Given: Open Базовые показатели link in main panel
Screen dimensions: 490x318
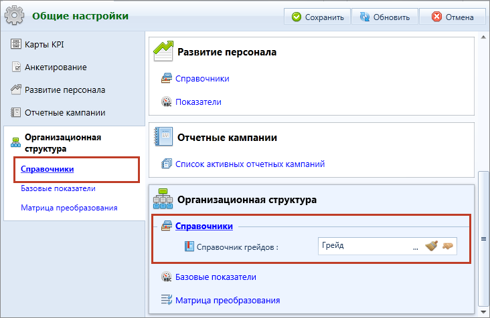Looking at the screenshot, I should tap(216, 277).
